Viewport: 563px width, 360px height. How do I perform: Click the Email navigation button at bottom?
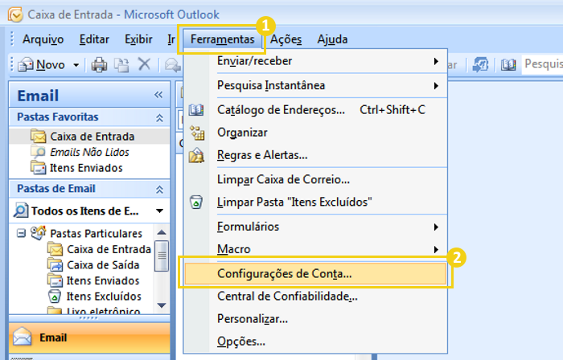click(89, 337)
